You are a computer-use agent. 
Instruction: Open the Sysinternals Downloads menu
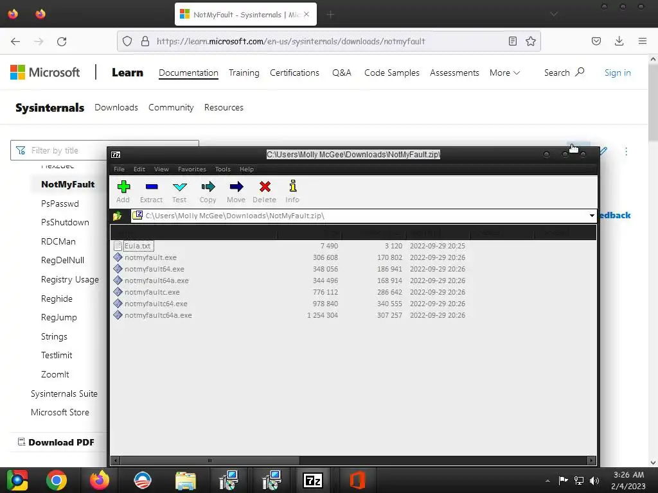116,107
